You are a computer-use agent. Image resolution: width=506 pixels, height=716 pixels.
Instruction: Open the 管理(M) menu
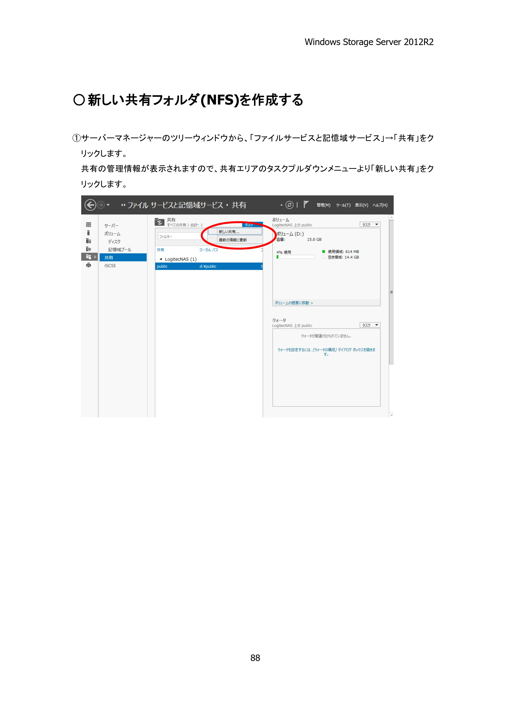pos(323,205)
